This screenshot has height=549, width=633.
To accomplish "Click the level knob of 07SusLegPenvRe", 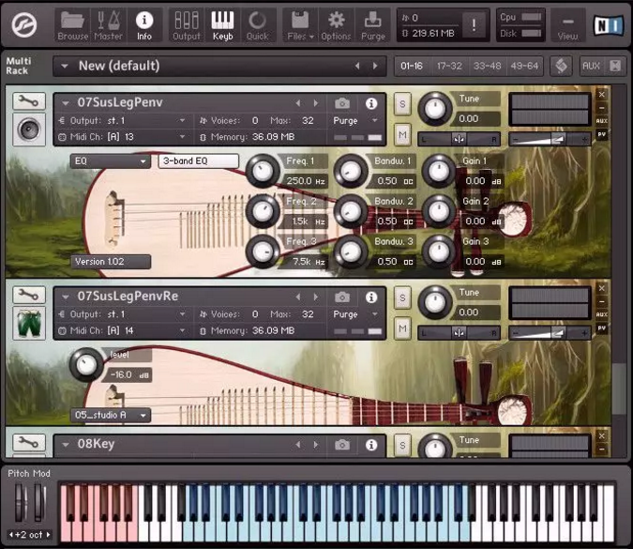I will [86, 365].
